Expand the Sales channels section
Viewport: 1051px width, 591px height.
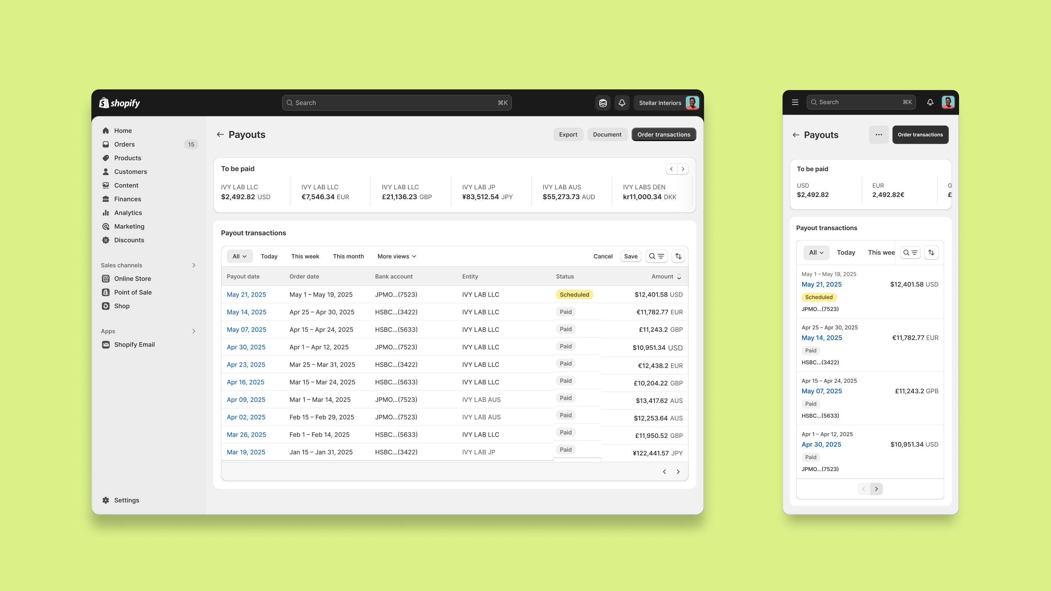pos(194,265)
